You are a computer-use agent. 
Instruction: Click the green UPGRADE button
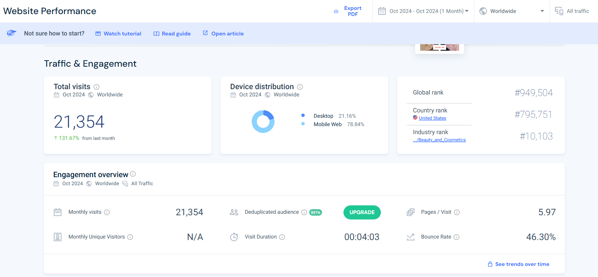pyautogui.click(x=362, y=212)
